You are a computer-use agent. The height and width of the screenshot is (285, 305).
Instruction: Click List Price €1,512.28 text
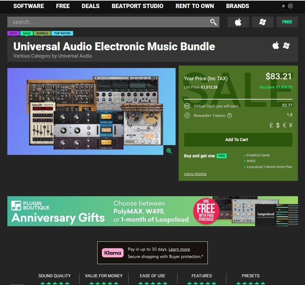point(201,87)
